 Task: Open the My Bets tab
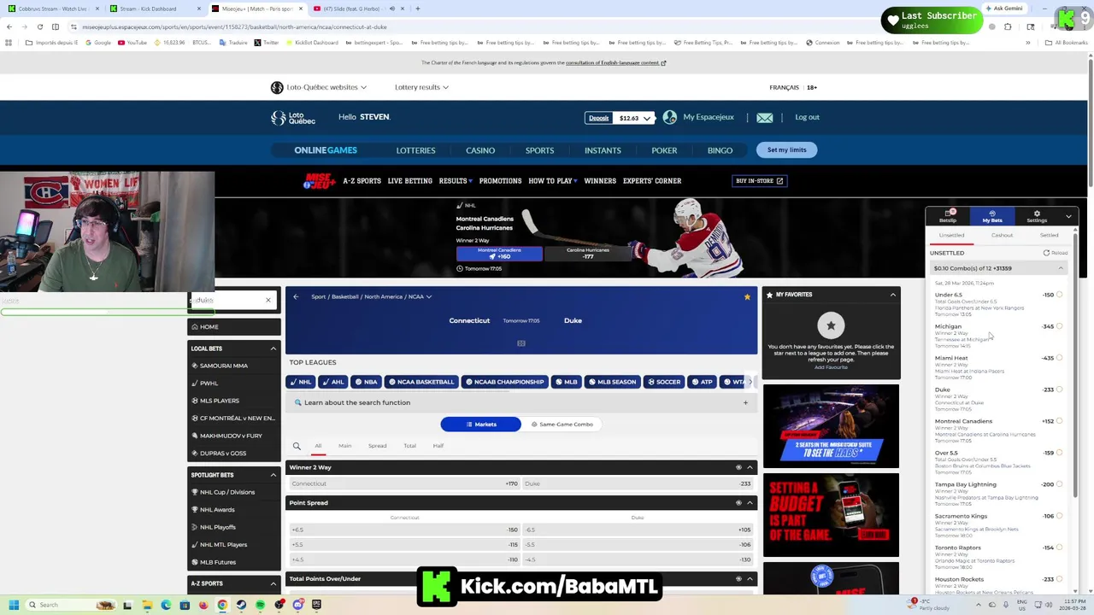pyautogui.click(x=992, y=216)
